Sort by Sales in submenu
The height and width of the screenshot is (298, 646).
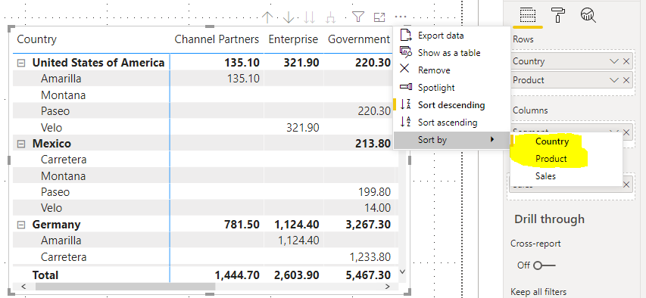click(566, 176)
